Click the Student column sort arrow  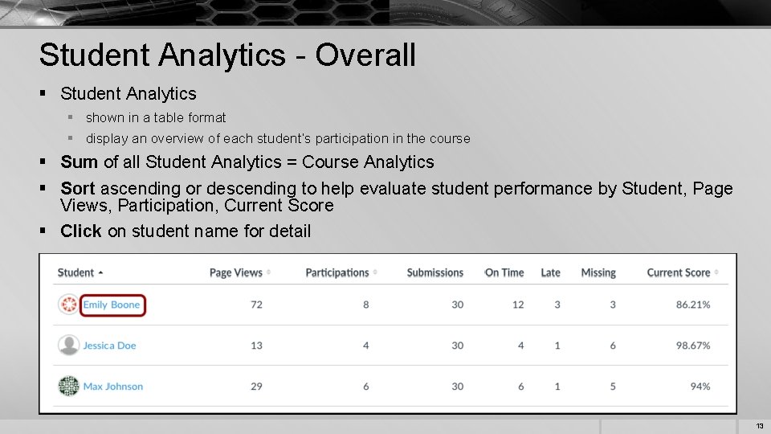100,272
